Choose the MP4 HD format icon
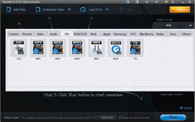 pos(38,47)
